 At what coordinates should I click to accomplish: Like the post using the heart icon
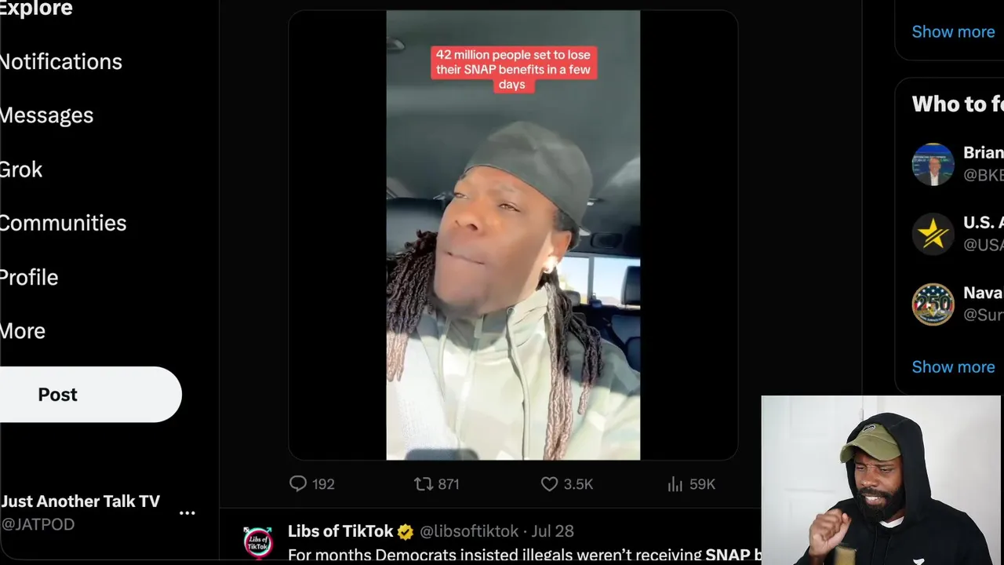pyautogui.click(x=549, y=484)
